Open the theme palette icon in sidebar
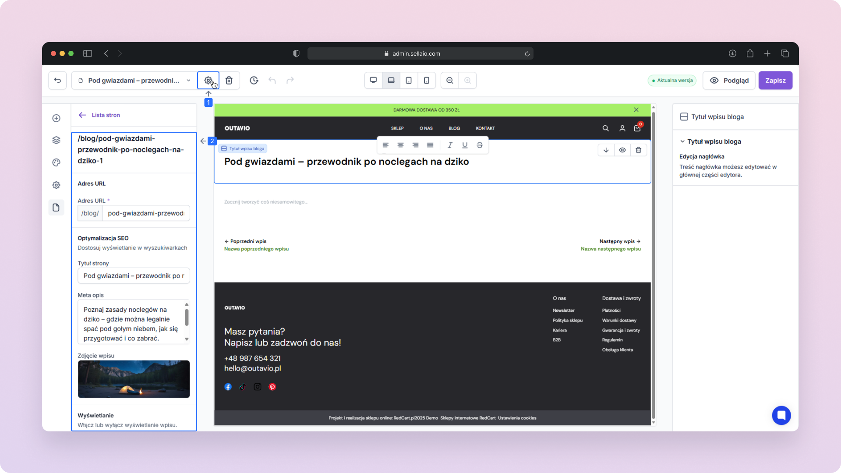 pos(56,162)
